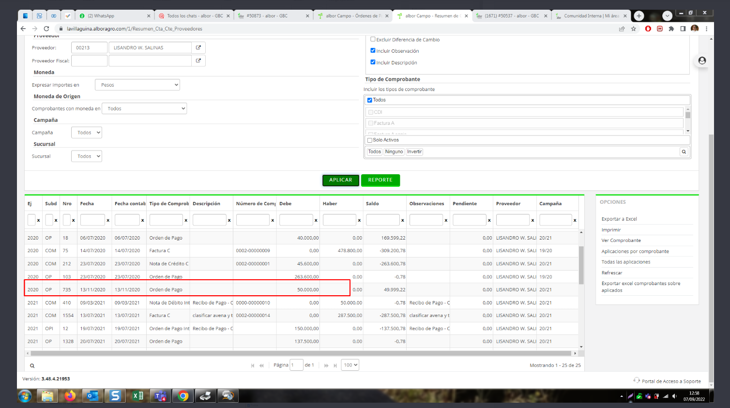Go to last page icon

335,365
